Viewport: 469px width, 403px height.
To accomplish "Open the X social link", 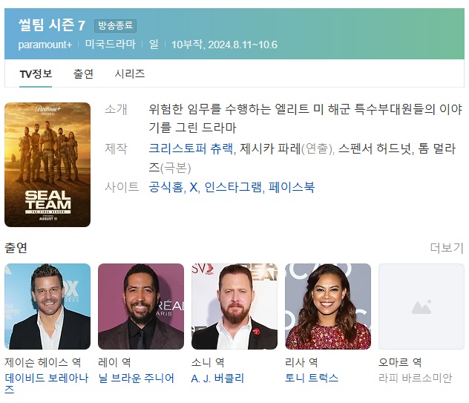I will pos(194,187).
